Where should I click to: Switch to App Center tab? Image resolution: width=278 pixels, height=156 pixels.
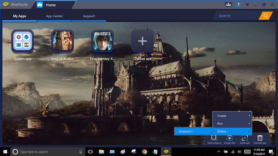click(54, 16)
